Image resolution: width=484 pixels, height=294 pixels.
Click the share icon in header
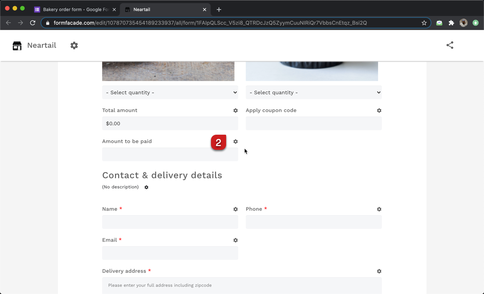tap(450, 45)
